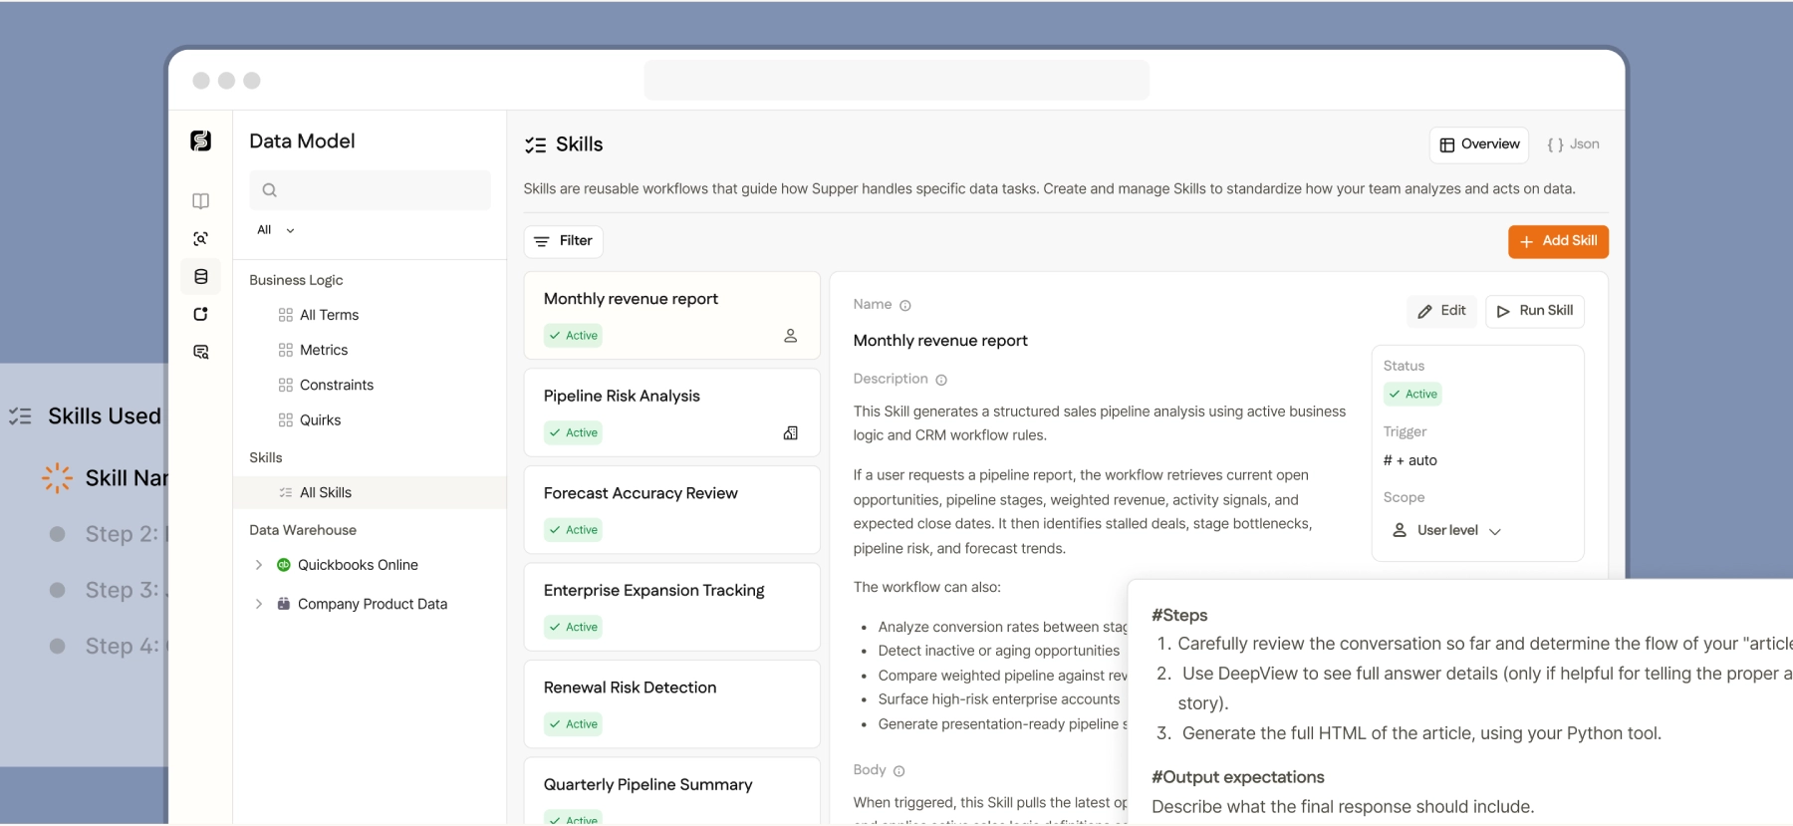The image size is (1793, 826).
Task: Open the book icon in left sidebar
Action: 200,201
